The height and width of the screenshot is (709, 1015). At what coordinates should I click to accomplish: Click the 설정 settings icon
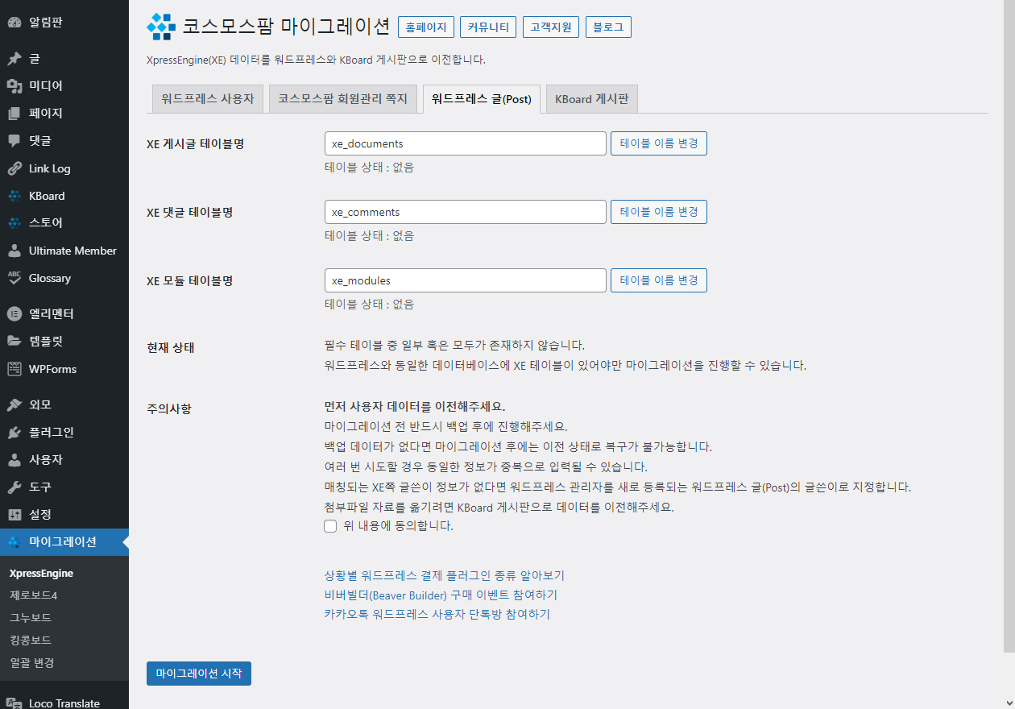[x=14, y=514]
